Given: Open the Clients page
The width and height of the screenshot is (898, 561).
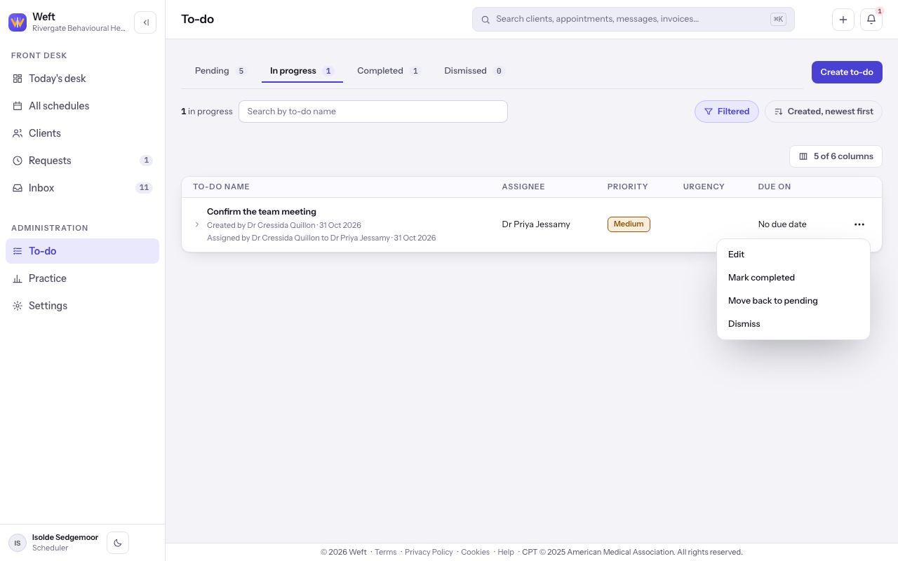Looking at the screenshot, I should pyautogui.click(x=83, y=133).
